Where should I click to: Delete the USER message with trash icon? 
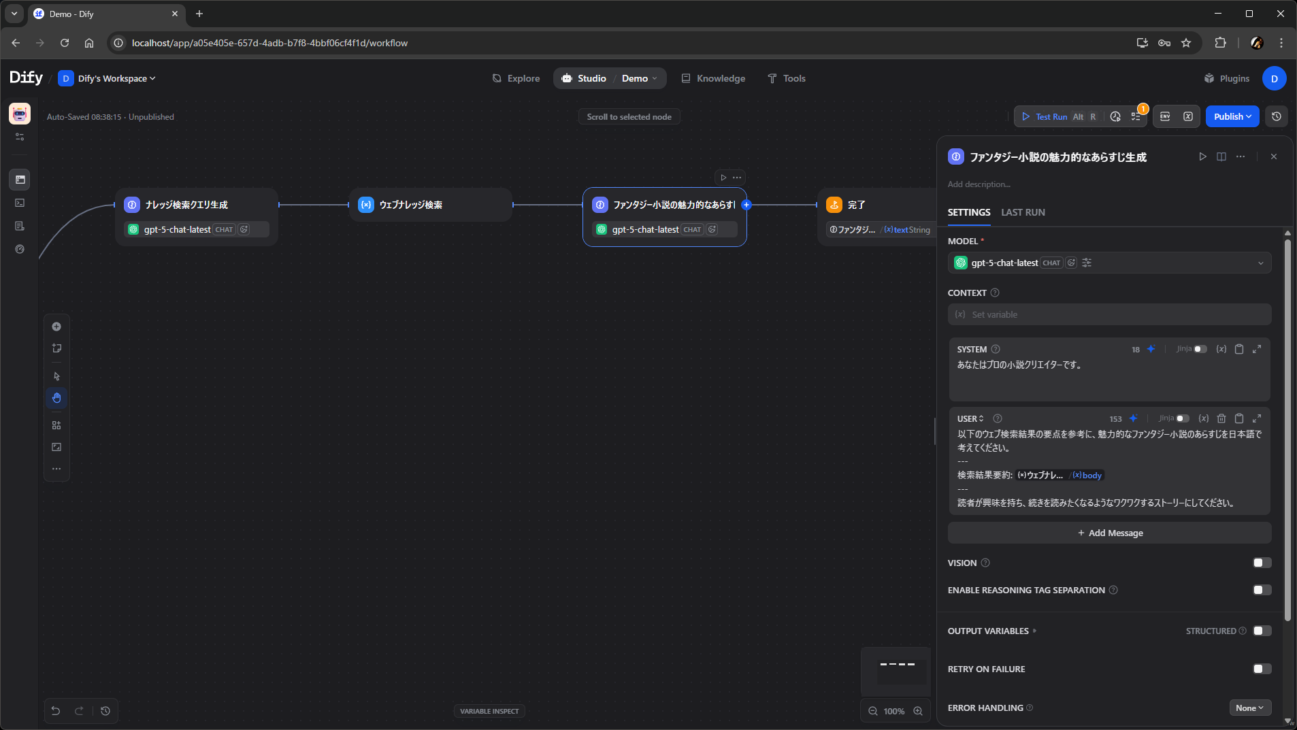coord(1221,418)
